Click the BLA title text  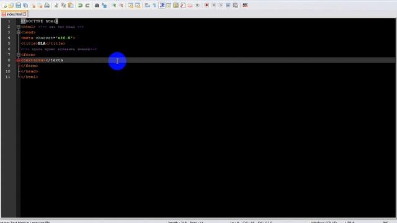point(42,43)
